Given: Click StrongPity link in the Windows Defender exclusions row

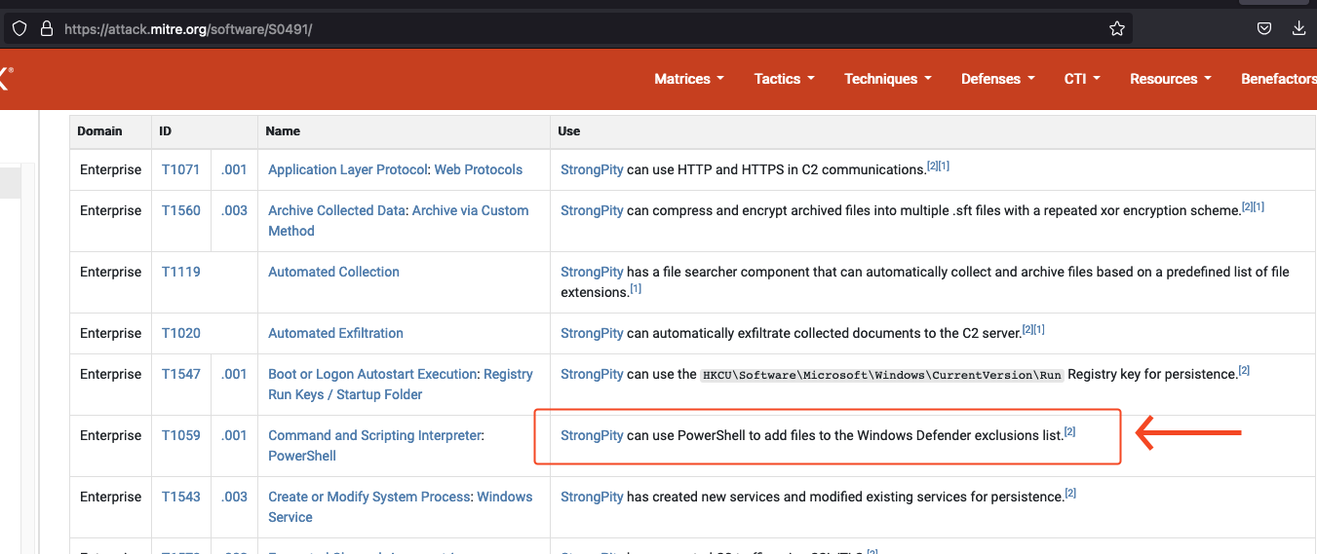Looking at the screenshot, I should pyautogui.click(x=592, y=435).
